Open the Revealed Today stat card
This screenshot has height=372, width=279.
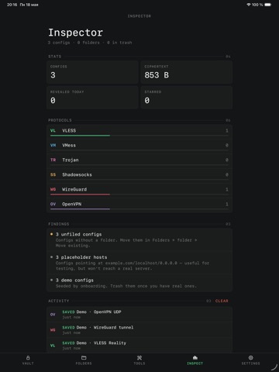click(x=92, y=98)
